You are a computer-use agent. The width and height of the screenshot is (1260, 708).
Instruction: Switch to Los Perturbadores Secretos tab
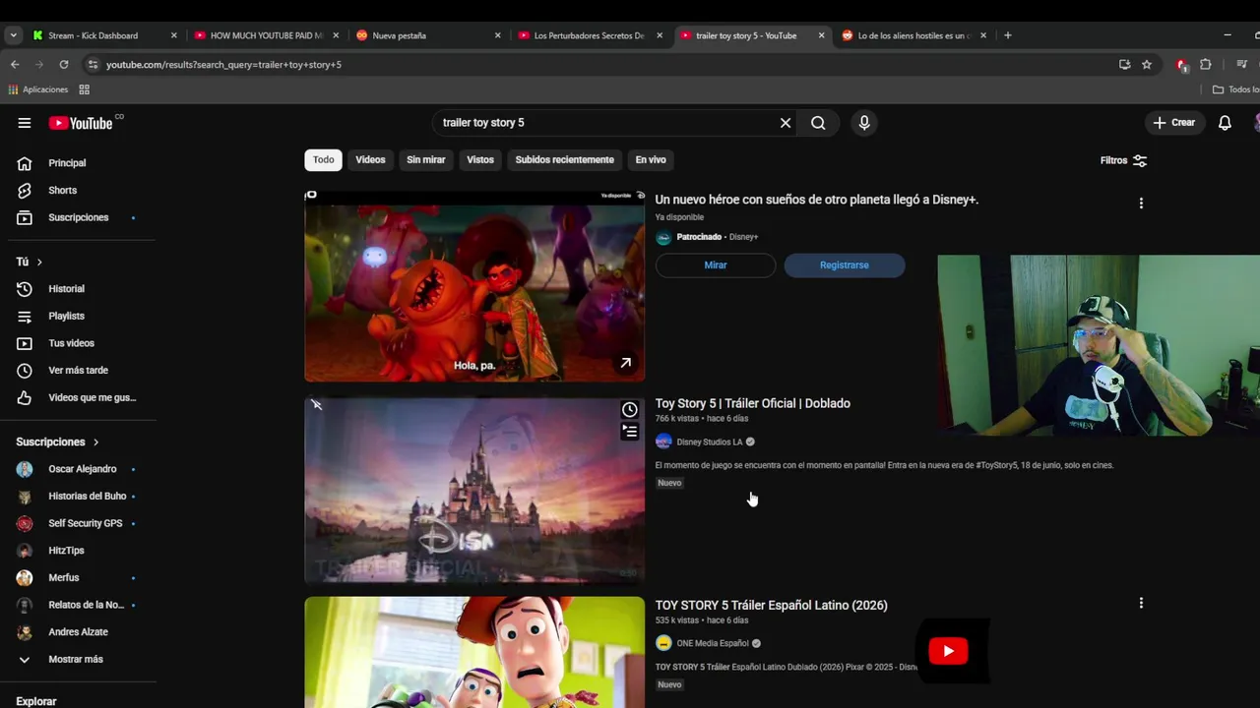[x=590, y=35]
